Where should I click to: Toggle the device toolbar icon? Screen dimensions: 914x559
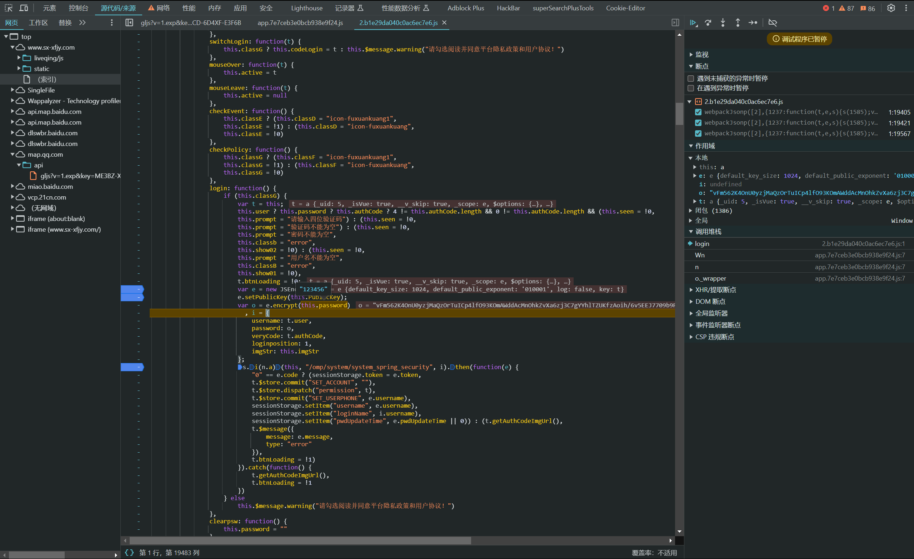tap(24, 8)
